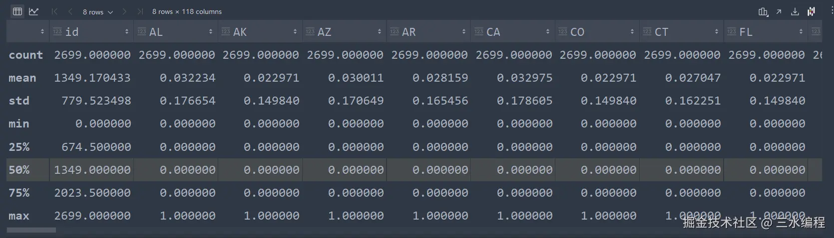The image size is (834, 238).
Task: Click the 8 rows × 118 columns label
Action: [187, 11]
